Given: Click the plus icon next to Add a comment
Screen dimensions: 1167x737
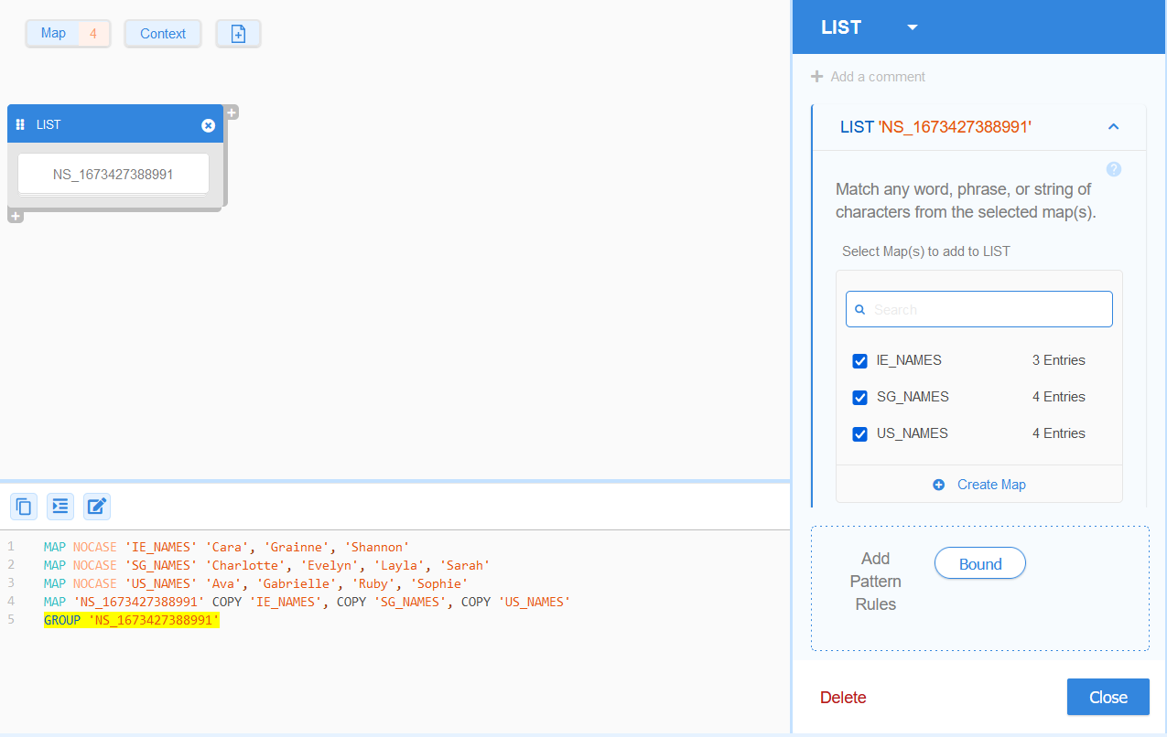Looking at the screenshot, I should [x=817, y=77].
